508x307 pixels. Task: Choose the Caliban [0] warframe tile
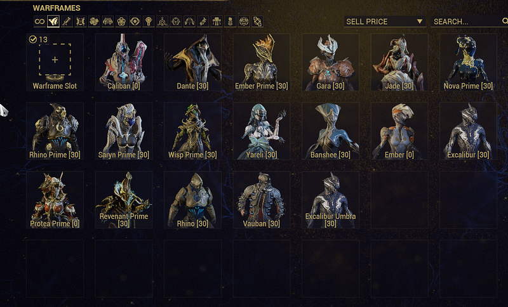(124, 62)
